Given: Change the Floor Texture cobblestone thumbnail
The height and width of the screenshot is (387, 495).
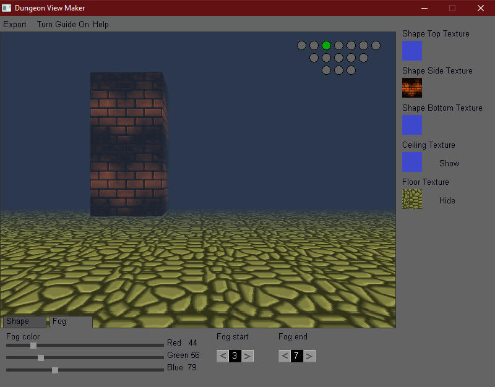Looking at the screenshot, I should pos(412,199).
